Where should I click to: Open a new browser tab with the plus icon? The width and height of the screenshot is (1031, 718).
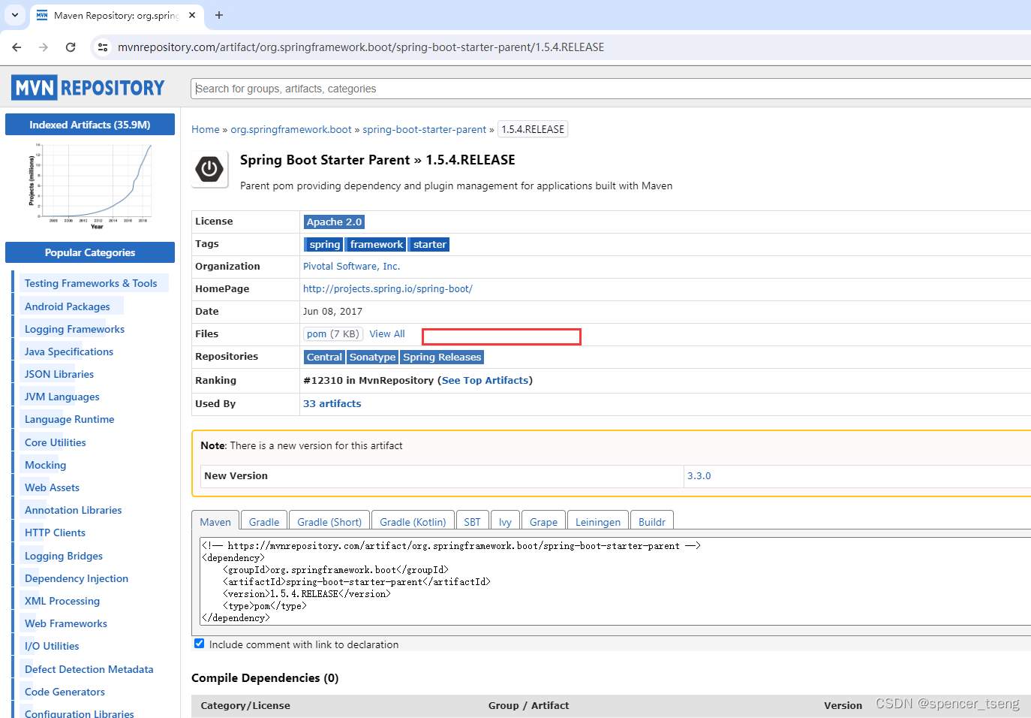click(x=219, y=15)
